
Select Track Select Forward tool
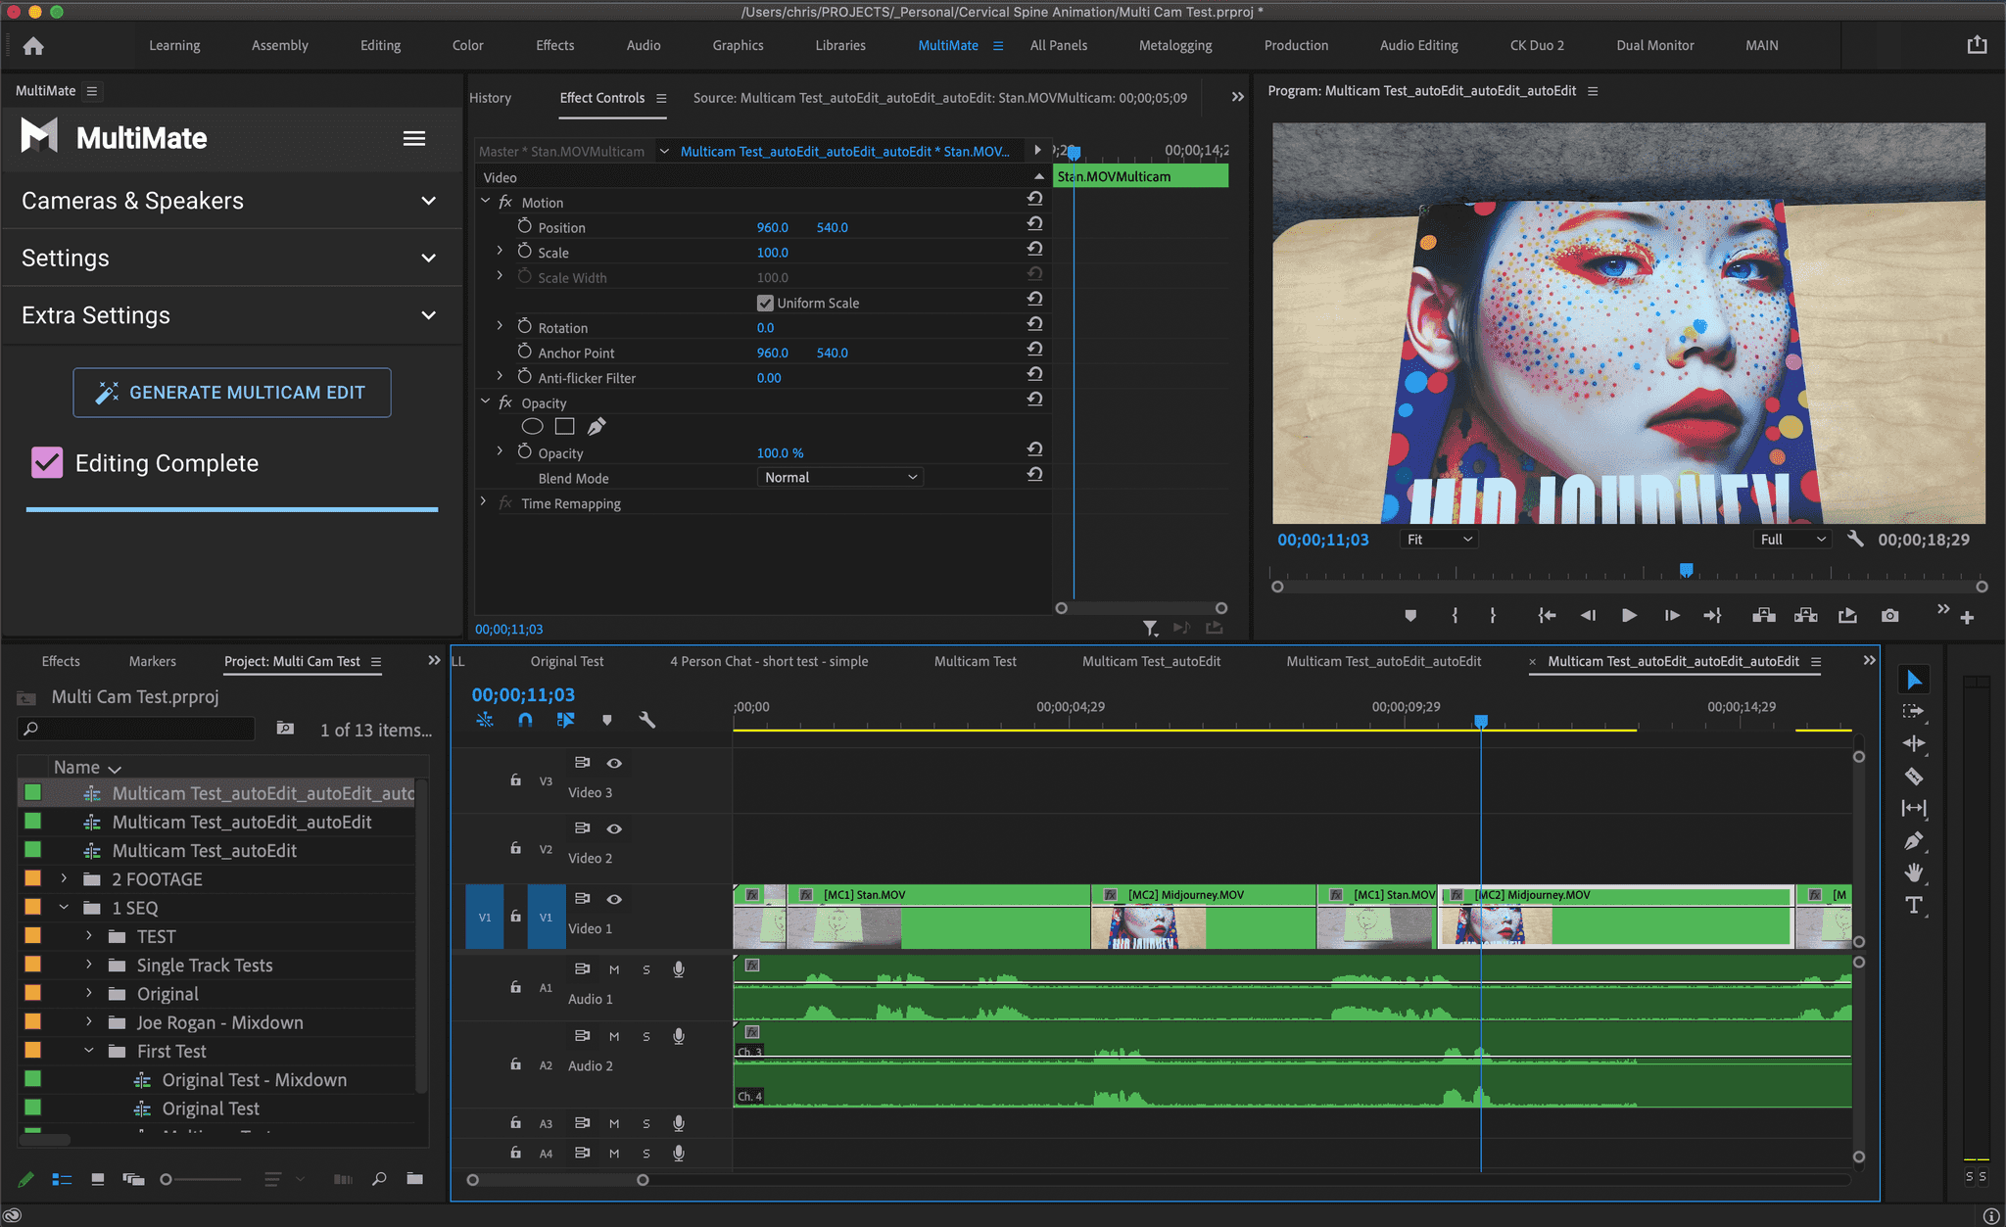(x=1913, y=712)
